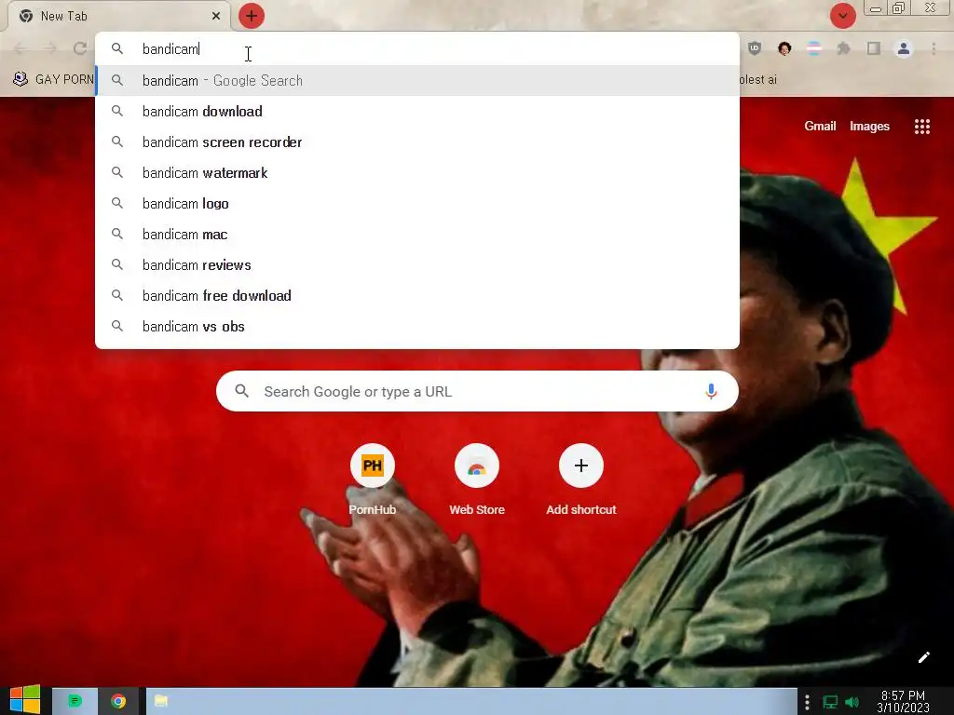This screenshot has height=715, width=954.
Task: Open Chrome's three-dot main menu
Action: coord(934,48)
